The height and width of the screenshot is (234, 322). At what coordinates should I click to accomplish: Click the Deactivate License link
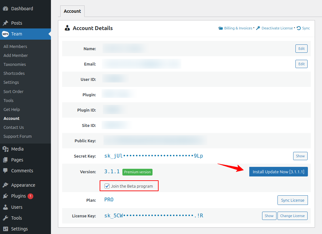(276, 28)
